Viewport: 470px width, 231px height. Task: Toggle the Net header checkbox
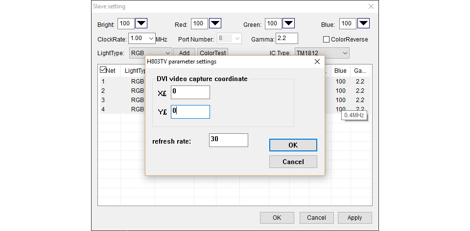coord(103,70)
